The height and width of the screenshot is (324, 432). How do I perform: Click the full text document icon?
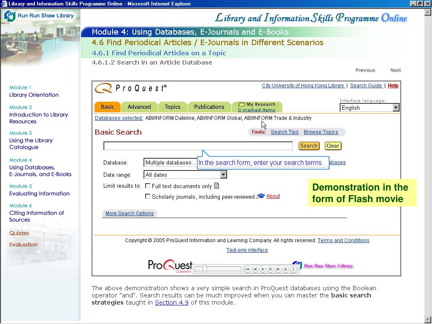(x=216, y=186)
